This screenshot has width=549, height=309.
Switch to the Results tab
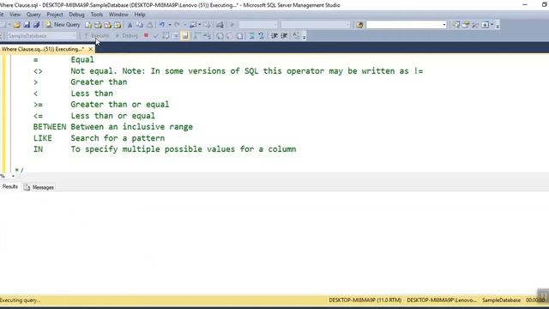[9, 187]
